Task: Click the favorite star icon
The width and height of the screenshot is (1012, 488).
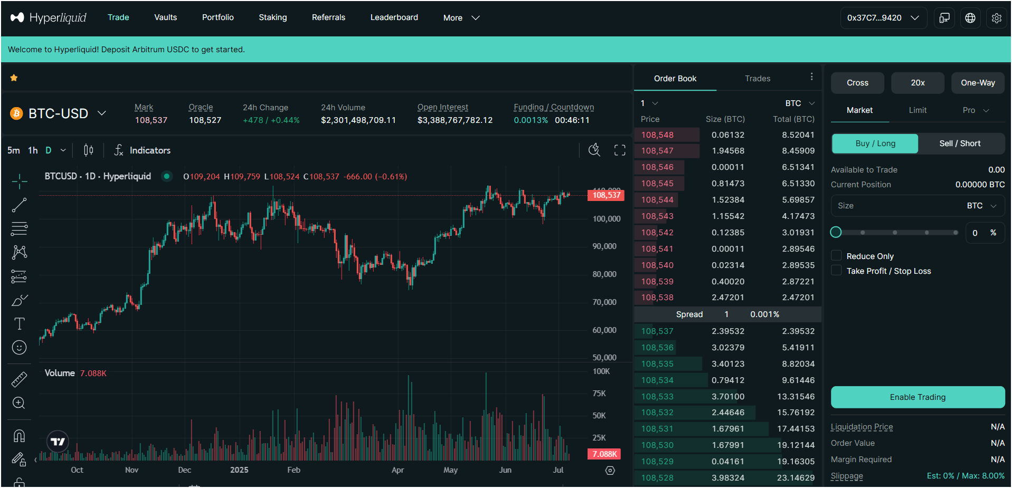Action: [x=14, y=78]
